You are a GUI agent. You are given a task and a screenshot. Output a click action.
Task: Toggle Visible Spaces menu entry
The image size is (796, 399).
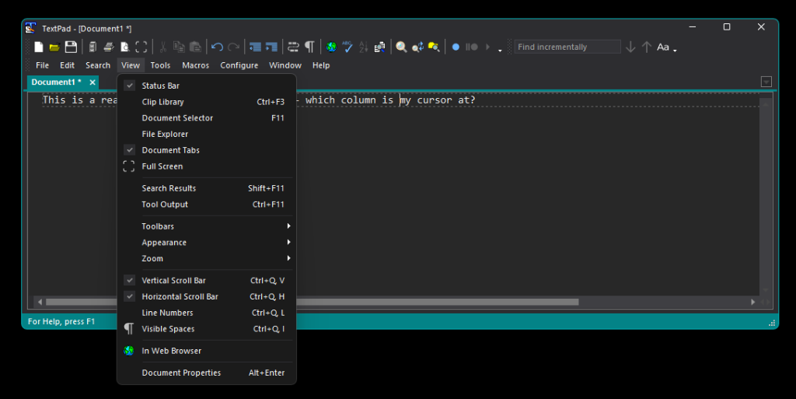click(207, 329)
